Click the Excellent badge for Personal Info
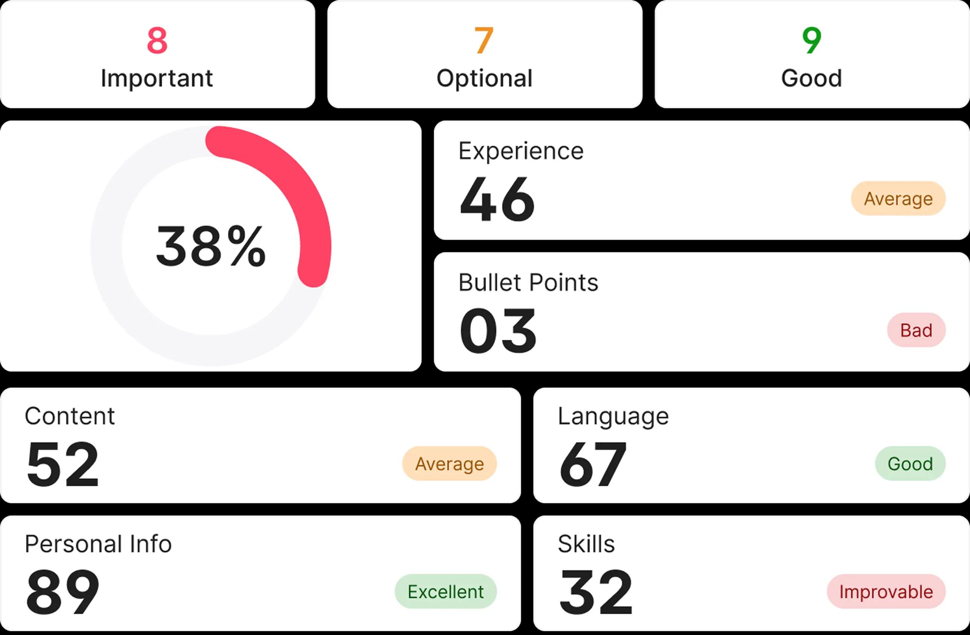Image resolution: width=970 pixels, height=635 pixels. [445, 591]
